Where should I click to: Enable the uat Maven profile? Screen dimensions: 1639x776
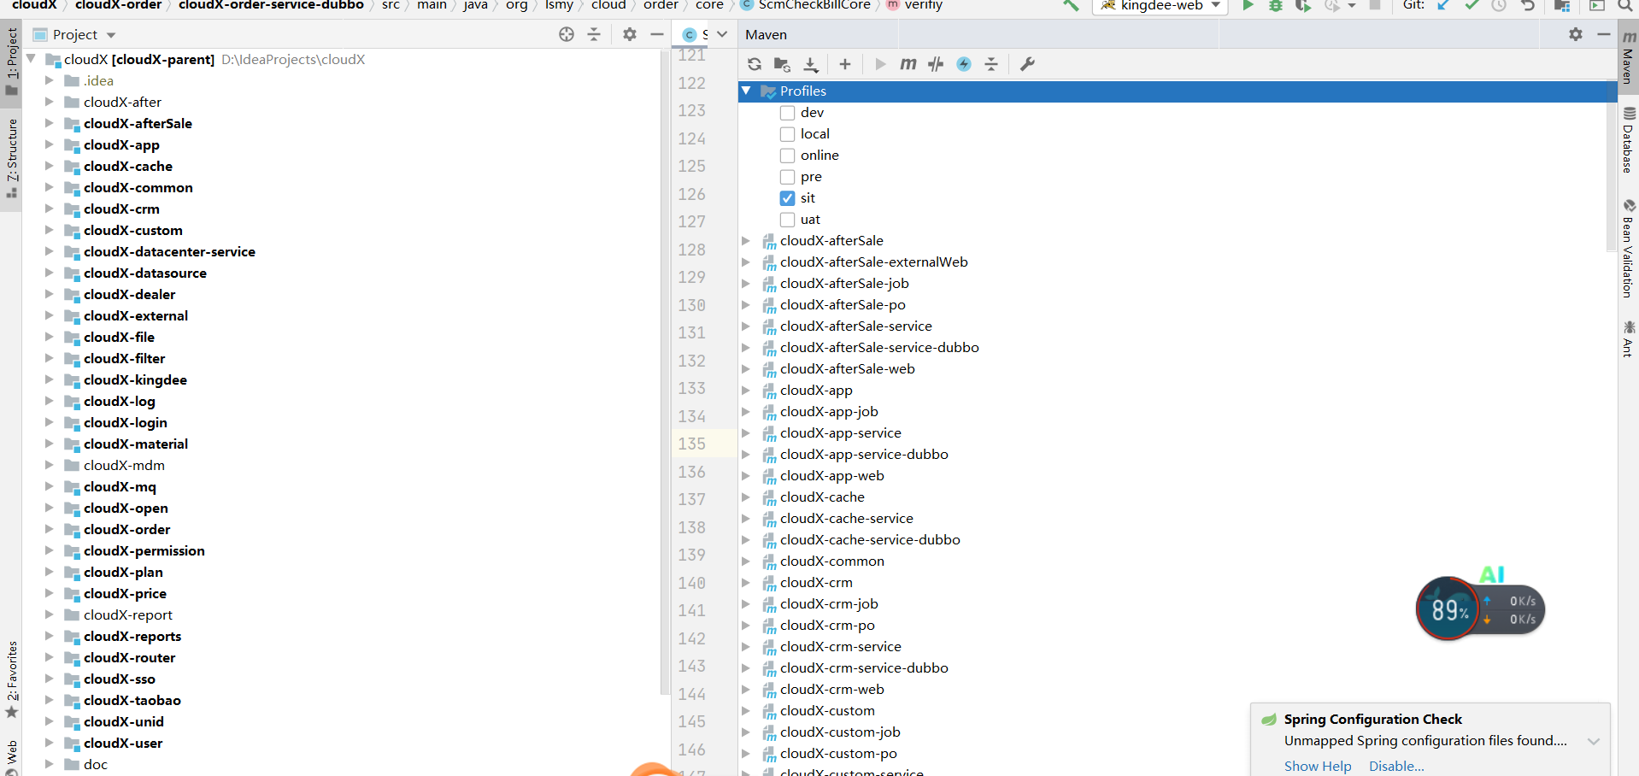tap(788, 220)
